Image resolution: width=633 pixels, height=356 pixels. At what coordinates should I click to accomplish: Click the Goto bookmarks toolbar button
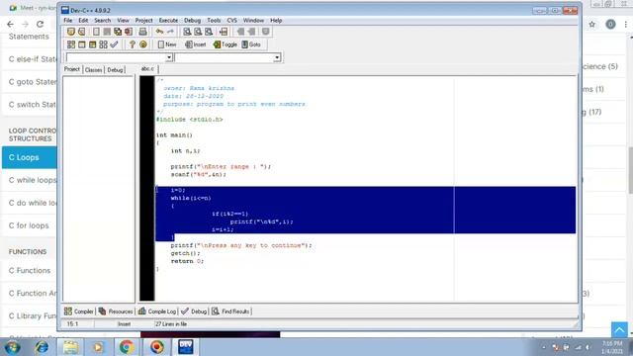[251, 44]
